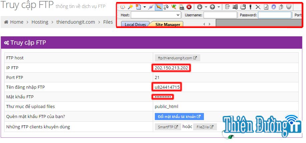Open the SmartFTP client link button

point(168,127)
